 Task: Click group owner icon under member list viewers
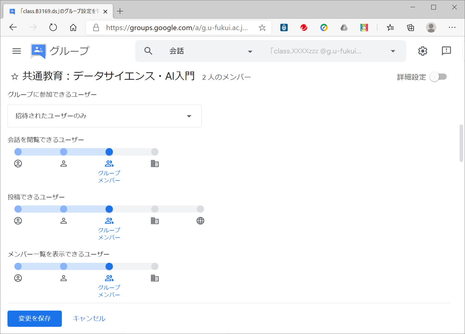(18, 278)
